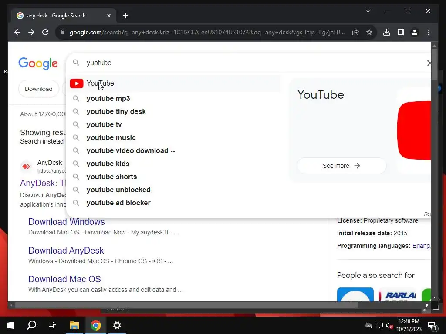446x334 pixels.
Task: Click the scroll-down arrow of the vertical scrollbar
Action: pyautogui.click(x=434, y=297)
